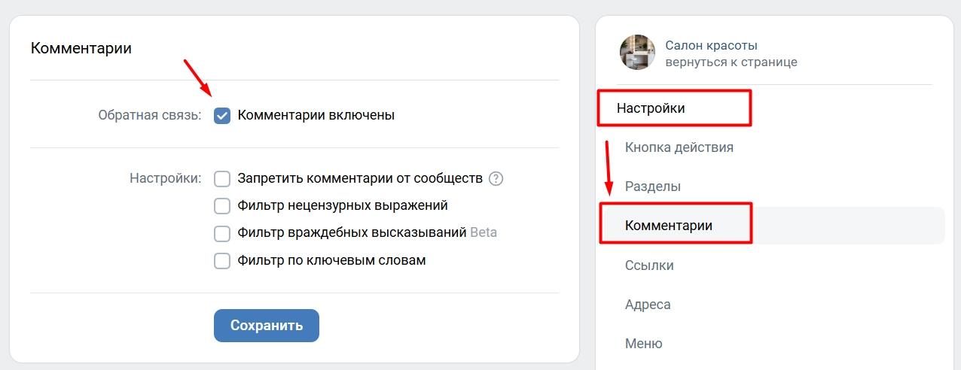
Task: Navigate to the Адреса menu item
Action: (648, 305)
